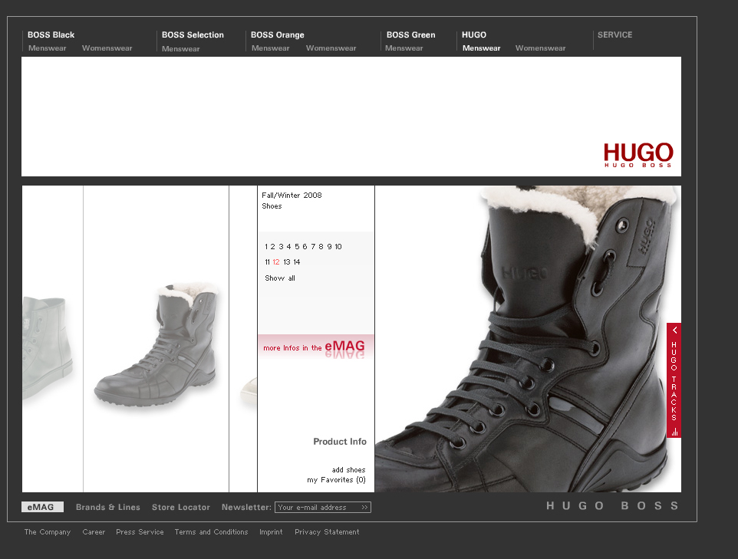Click HUGO brand heading
Image resolution: width=738 pixels, height=559 pixels.
(x=474, y=35)
